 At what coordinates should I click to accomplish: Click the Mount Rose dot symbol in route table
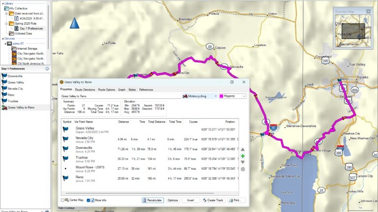pos(65,169)
